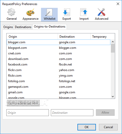This screenshot has width=122, height=134.
Task: Select the cnet.com row
Action: click(x=59, y=53)
